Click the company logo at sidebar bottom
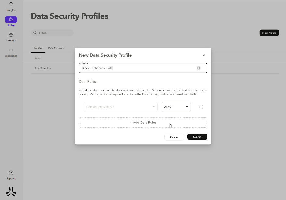This screenshot has width=286, height=200. 11,191
